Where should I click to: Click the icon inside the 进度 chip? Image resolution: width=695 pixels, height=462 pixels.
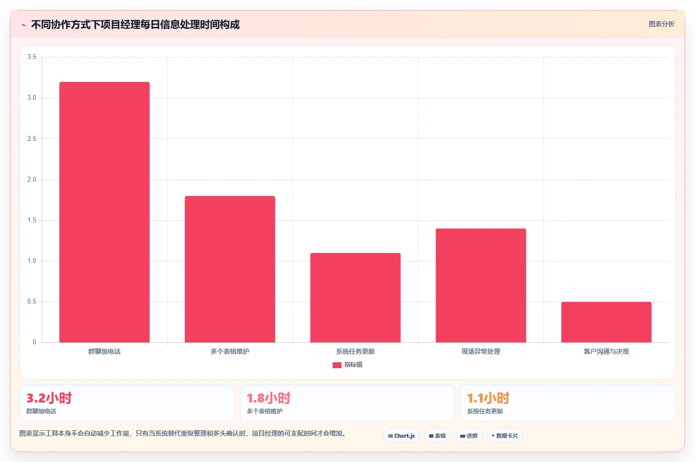click(x=463, y=436)
